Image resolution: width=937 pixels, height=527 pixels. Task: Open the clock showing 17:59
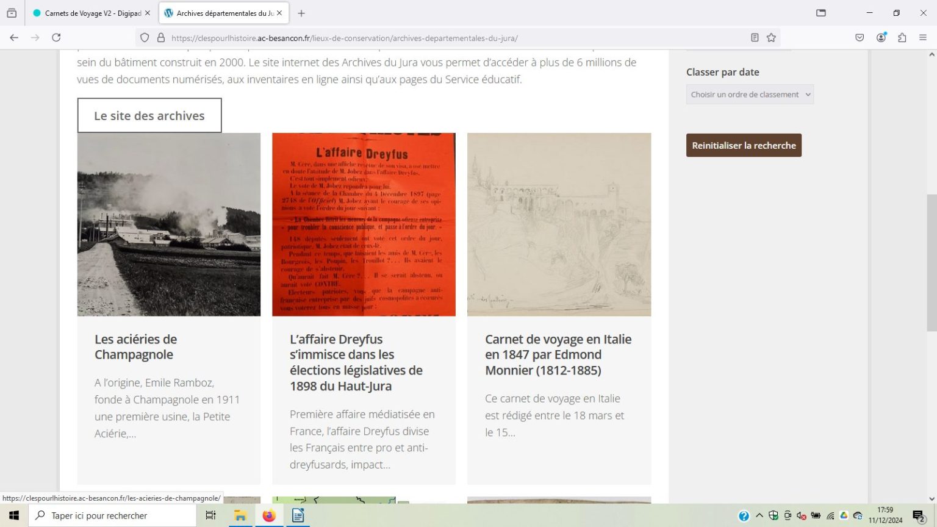point(886,515)
